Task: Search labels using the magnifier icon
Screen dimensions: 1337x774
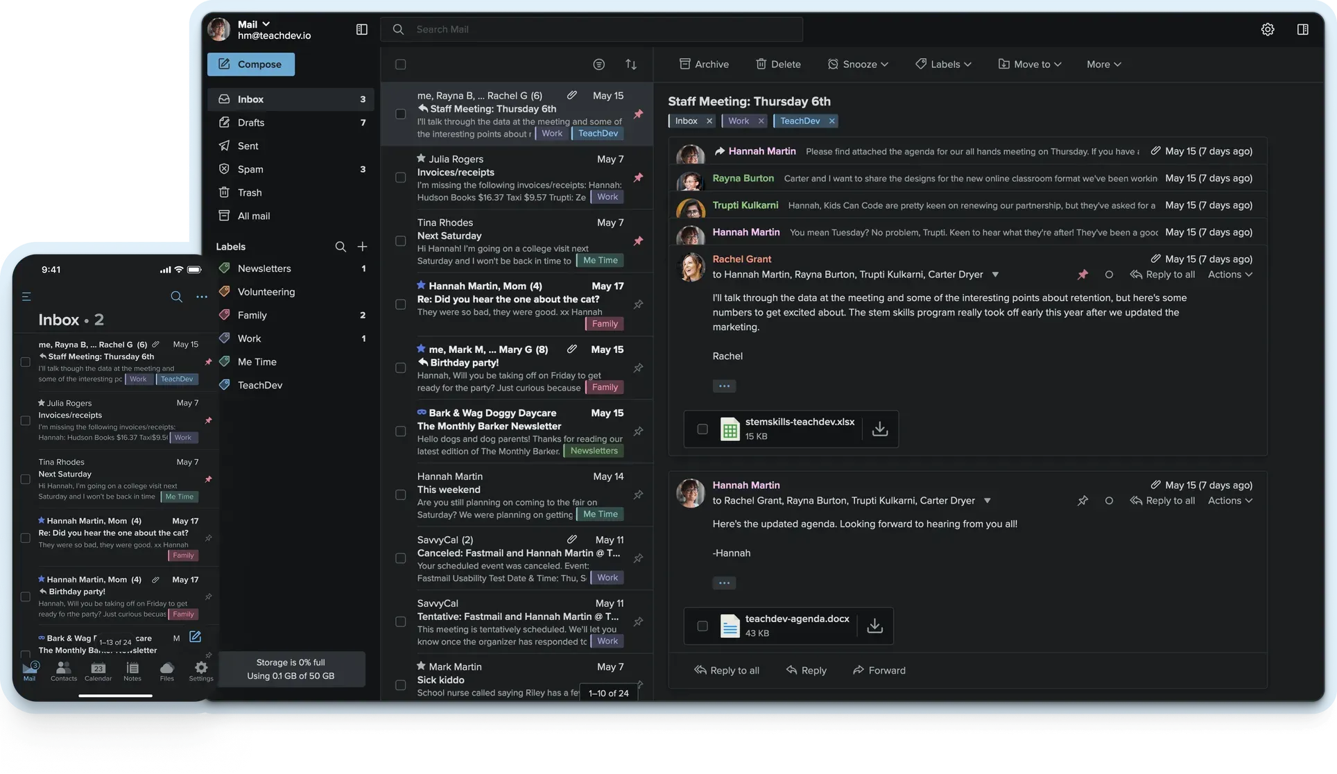Action: (340, 246)
